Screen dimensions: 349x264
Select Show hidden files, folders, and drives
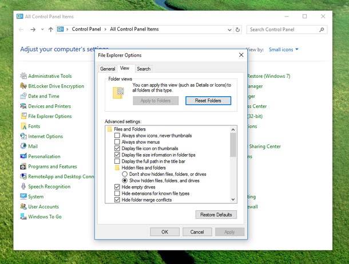(x=125, y=180)
